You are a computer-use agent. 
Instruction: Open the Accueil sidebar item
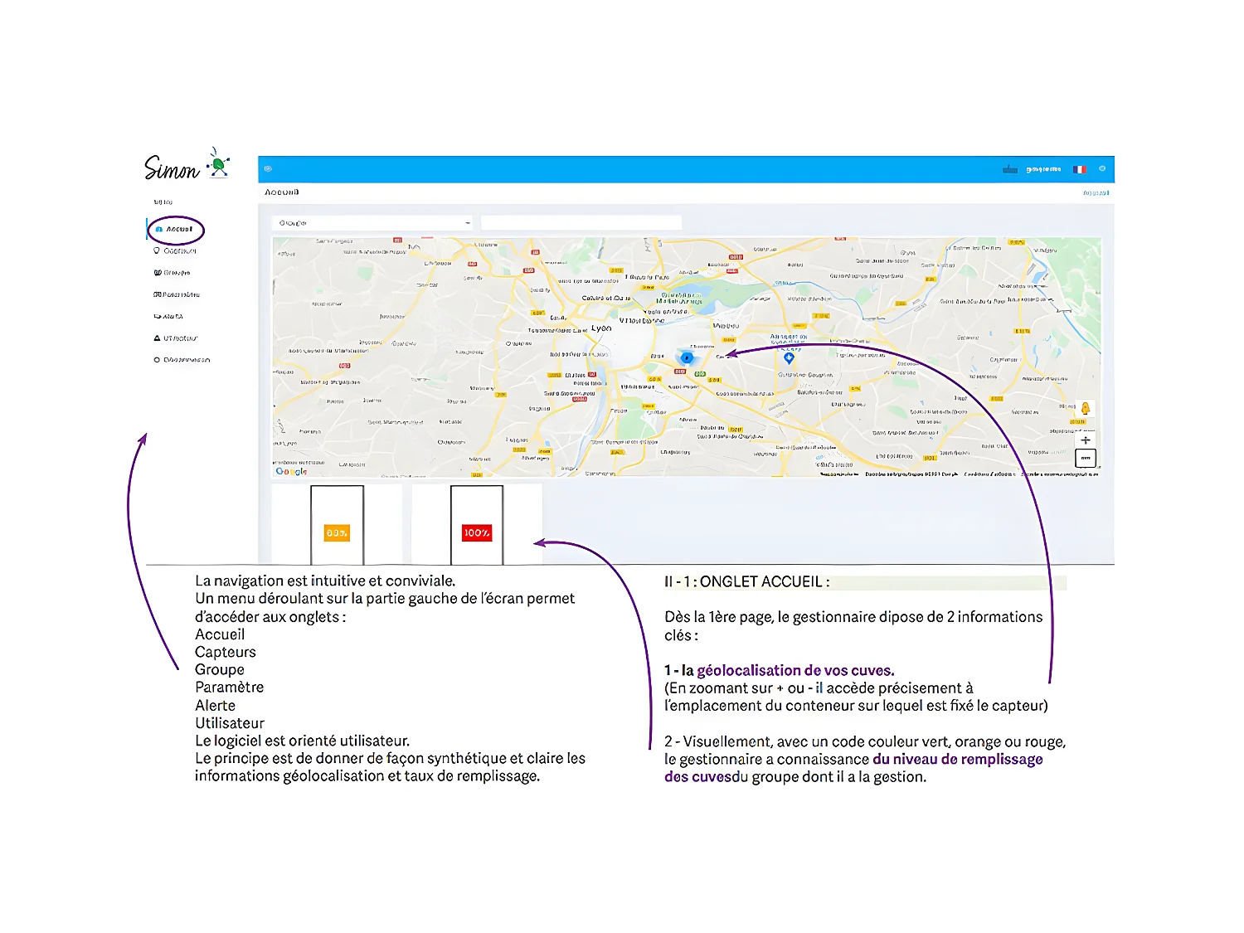178,229
